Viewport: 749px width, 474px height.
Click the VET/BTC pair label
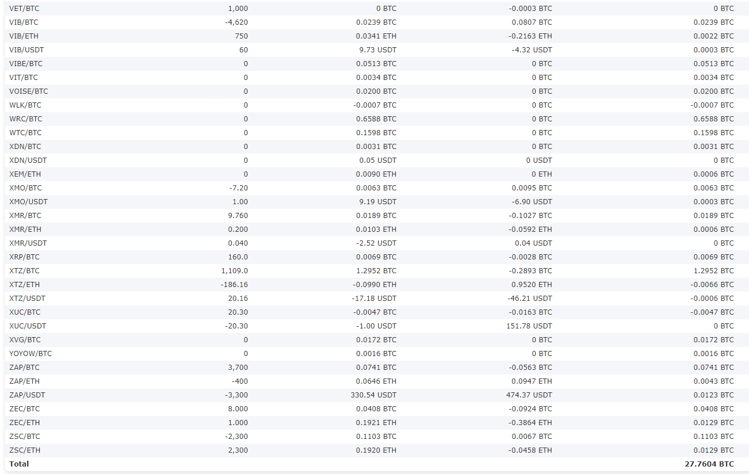25,9
